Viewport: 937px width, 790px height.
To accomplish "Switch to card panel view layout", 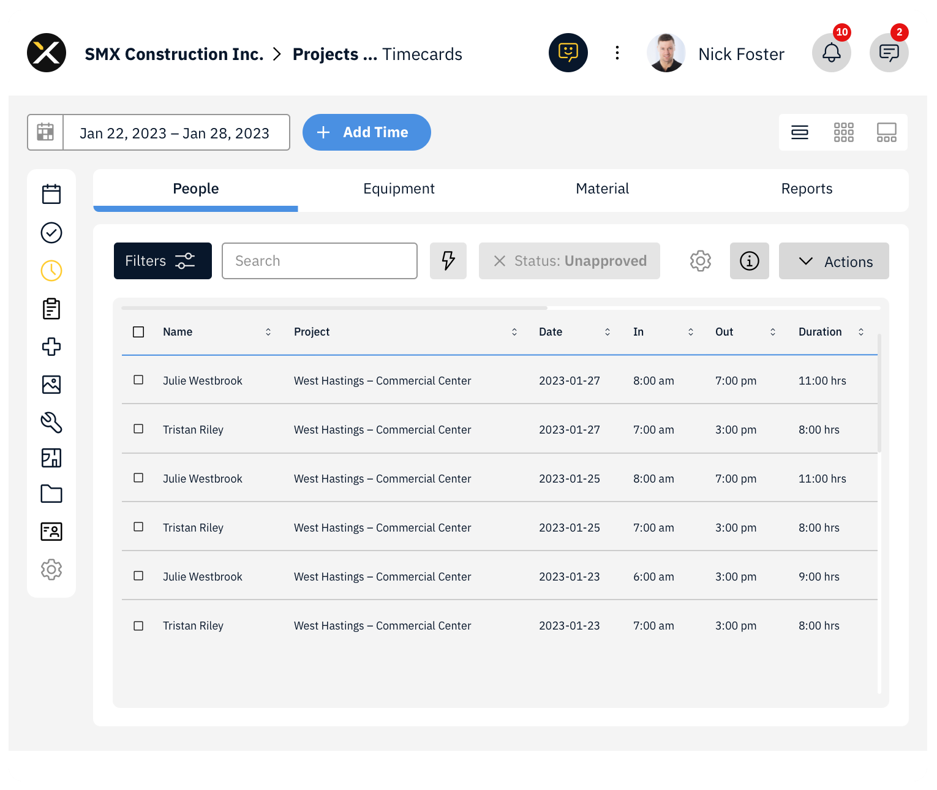I will pos(887,132).
